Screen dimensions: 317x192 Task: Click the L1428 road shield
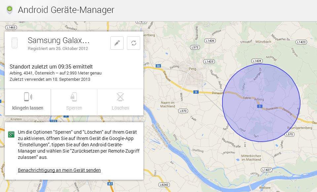(257, 61)
